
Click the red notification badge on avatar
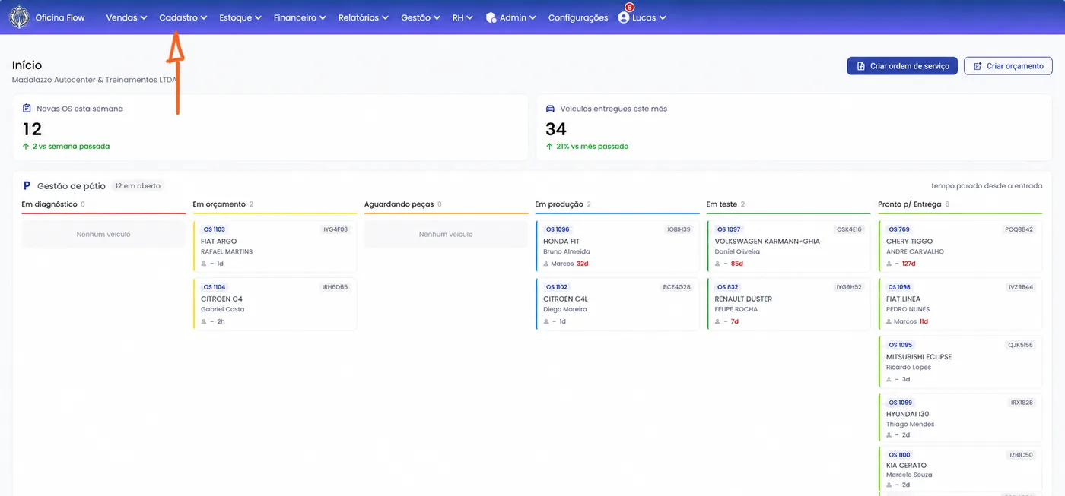tap(629, 8)
